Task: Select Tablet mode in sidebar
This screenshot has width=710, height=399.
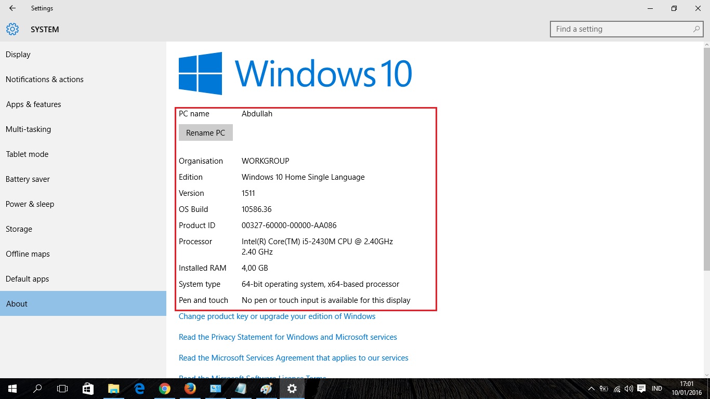Action: [x=83, y=154]
